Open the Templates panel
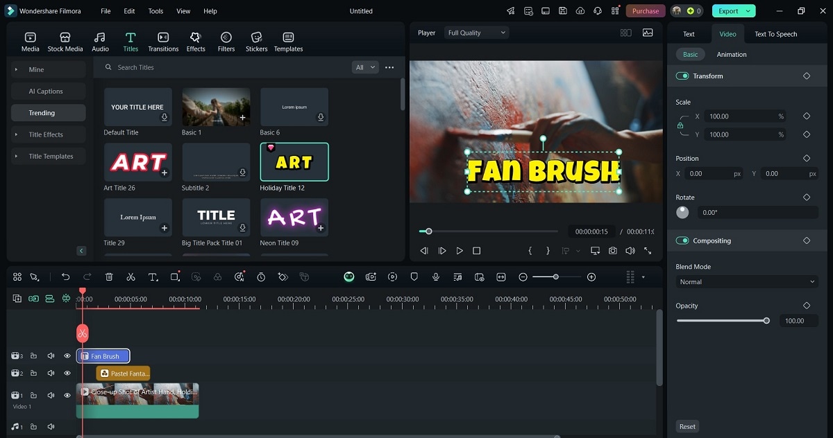This screenshot has height=438, width=833. (x=288, y=42)
